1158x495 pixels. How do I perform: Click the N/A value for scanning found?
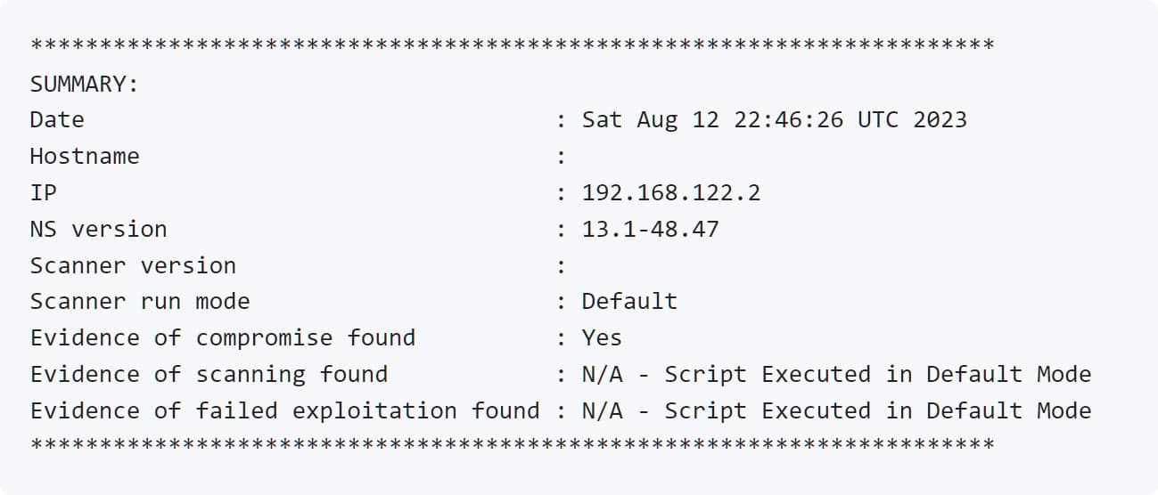603,375
